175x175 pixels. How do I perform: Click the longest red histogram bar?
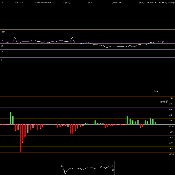(20, 138)
